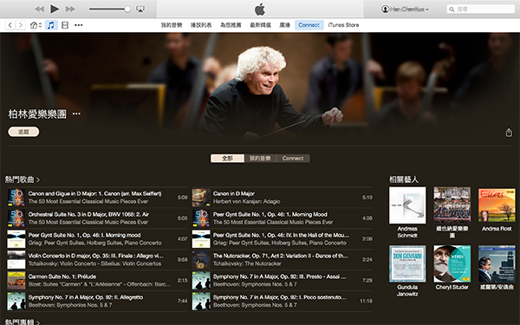
Task: Open the 我的音樂 tab in navigation bar
Action: click(172, 25)
